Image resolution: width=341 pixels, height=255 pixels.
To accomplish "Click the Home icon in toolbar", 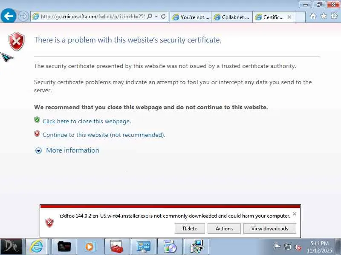I will coord(313,16).
